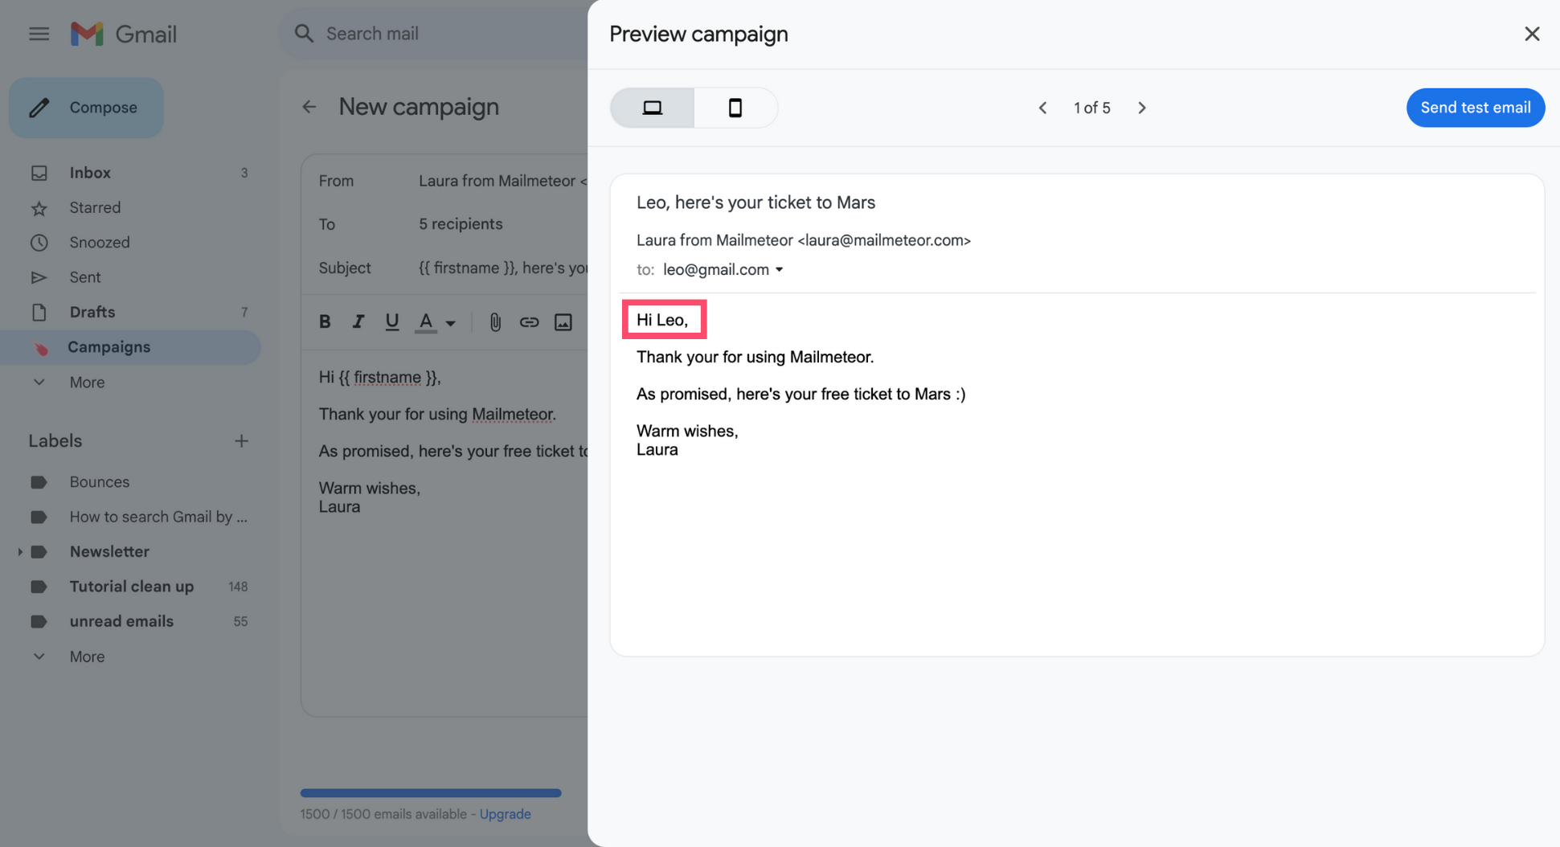The height and width of the screenshot is (847, 1560).
Task: Click 'Thank your for using Mailmeteor.' in preview
Action: [755, 357]
